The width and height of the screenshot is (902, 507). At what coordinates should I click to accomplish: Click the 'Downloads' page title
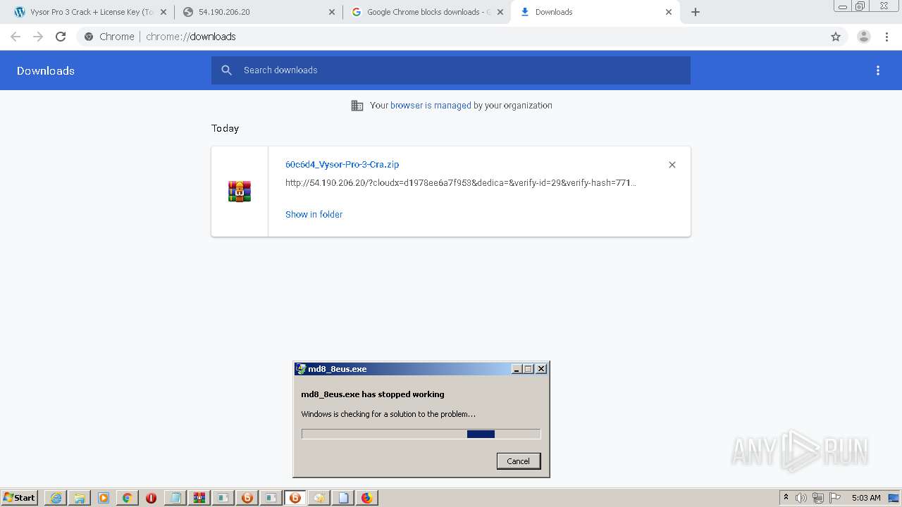click(x=46, y=70)
